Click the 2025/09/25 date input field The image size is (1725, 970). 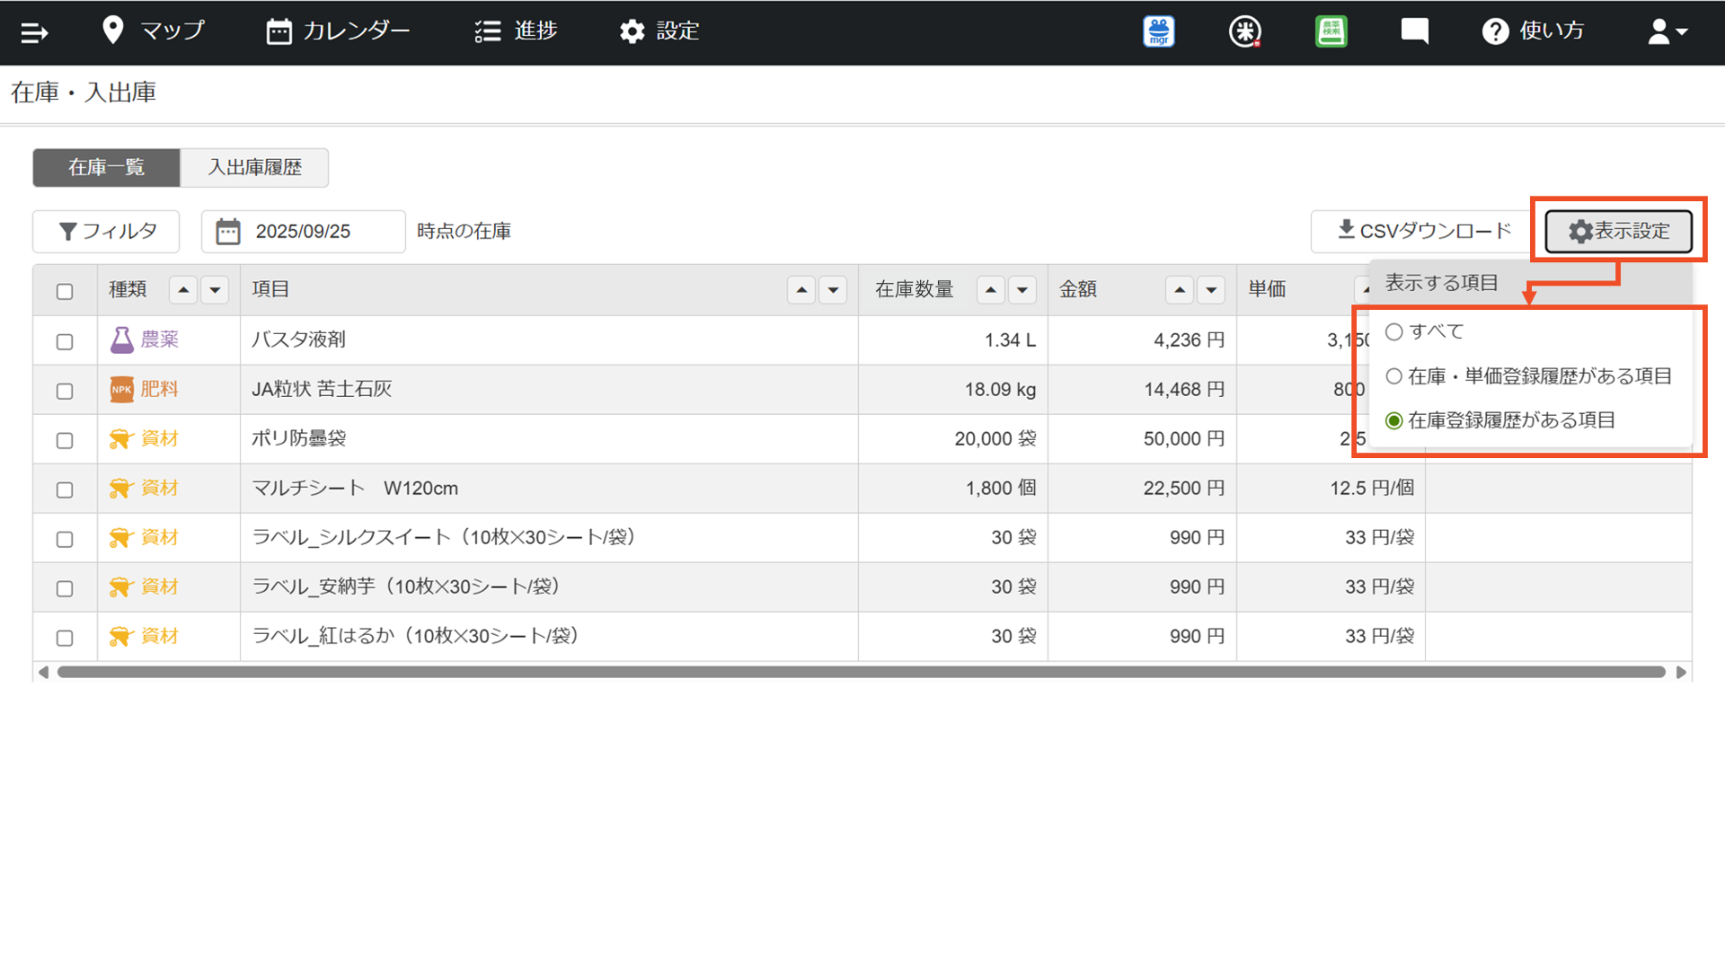tap(304, 232)
